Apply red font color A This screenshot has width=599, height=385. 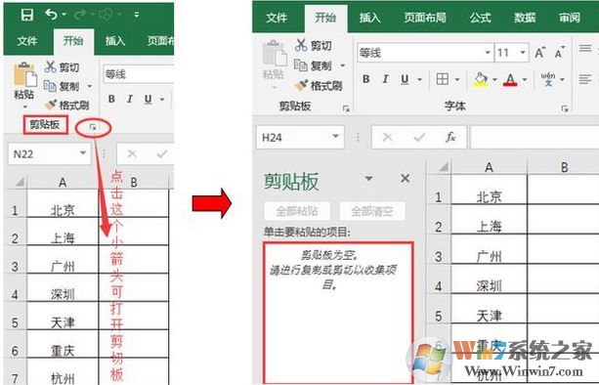[x=510, y=79]
